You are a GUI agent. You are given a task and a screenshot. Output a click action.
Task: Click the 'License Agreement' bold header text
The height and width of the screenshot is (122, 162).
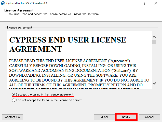(19, 10)
